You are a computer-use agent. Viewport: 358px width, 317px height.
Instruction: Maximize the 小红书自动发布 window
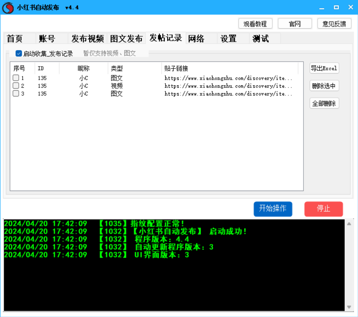click(x=336, y=7)
